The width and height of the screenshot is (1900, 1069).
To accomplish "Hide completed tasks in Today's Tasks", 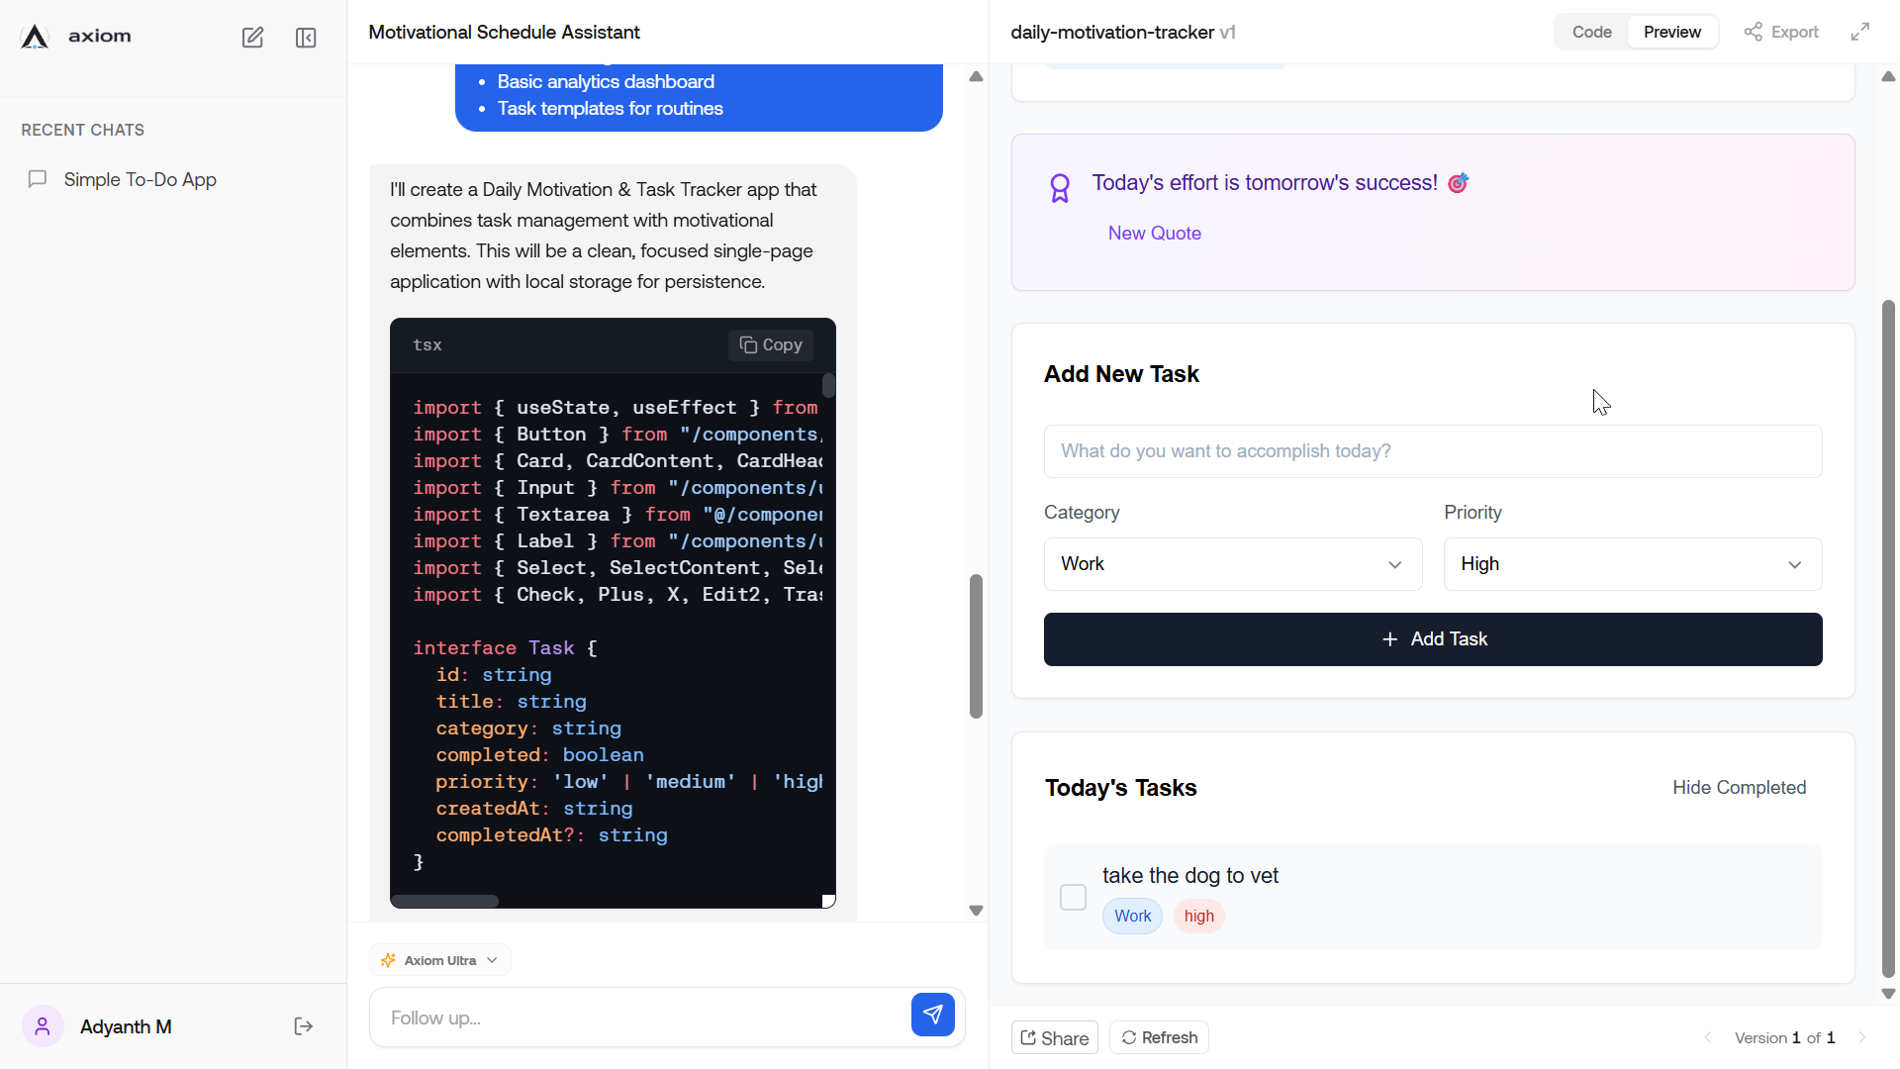I will [x=1739, y=787].
